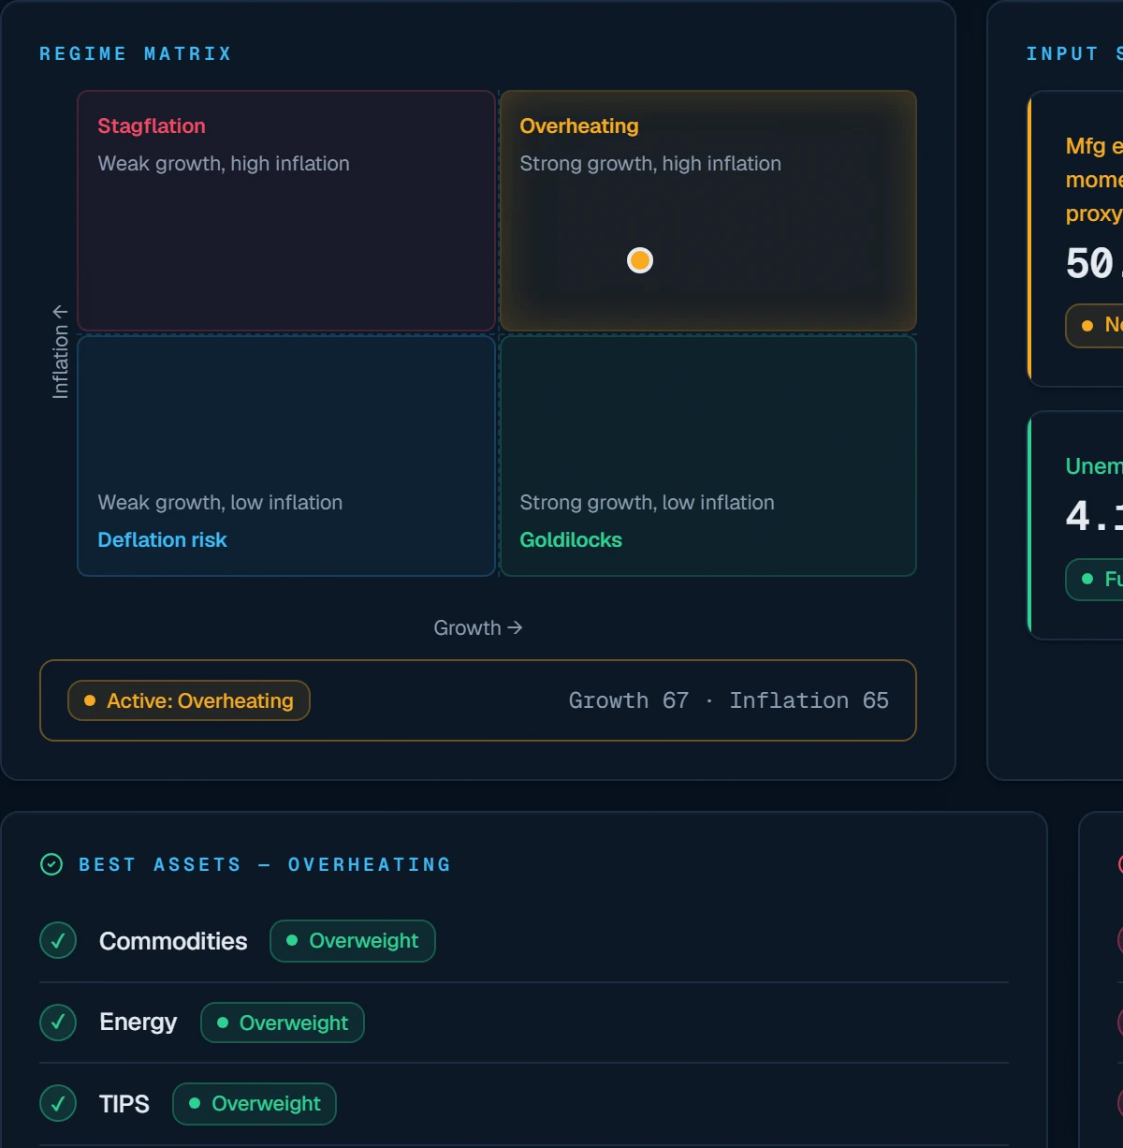Click the BEST ASSETS — OVERHEATING heading
Viewport: 1123px width, 1148px height.
[265, 864]
